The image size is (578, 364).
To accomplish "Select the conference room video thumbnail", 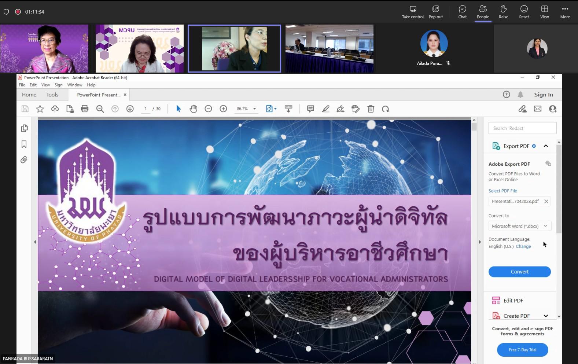I will point(330,48).
